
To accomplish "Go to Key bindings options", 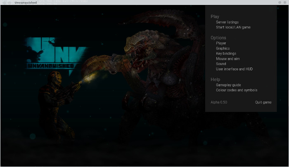I will pyautogui.click(x=226, y=53).
